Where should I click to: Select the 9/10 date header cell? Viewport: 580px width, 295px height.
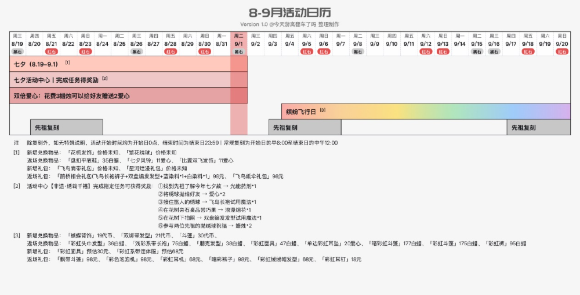391,44
